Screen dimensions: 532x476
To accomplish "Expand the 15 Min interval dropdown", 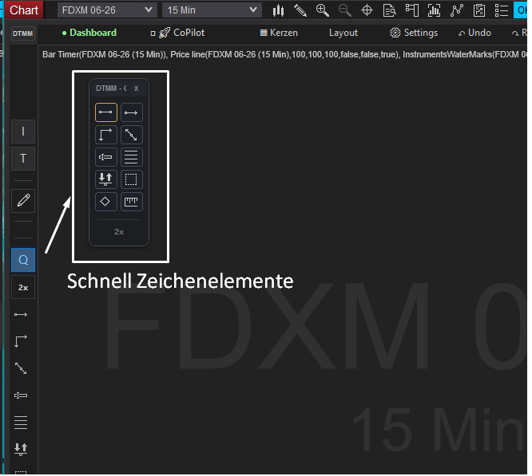I will [x=212, y=10].
